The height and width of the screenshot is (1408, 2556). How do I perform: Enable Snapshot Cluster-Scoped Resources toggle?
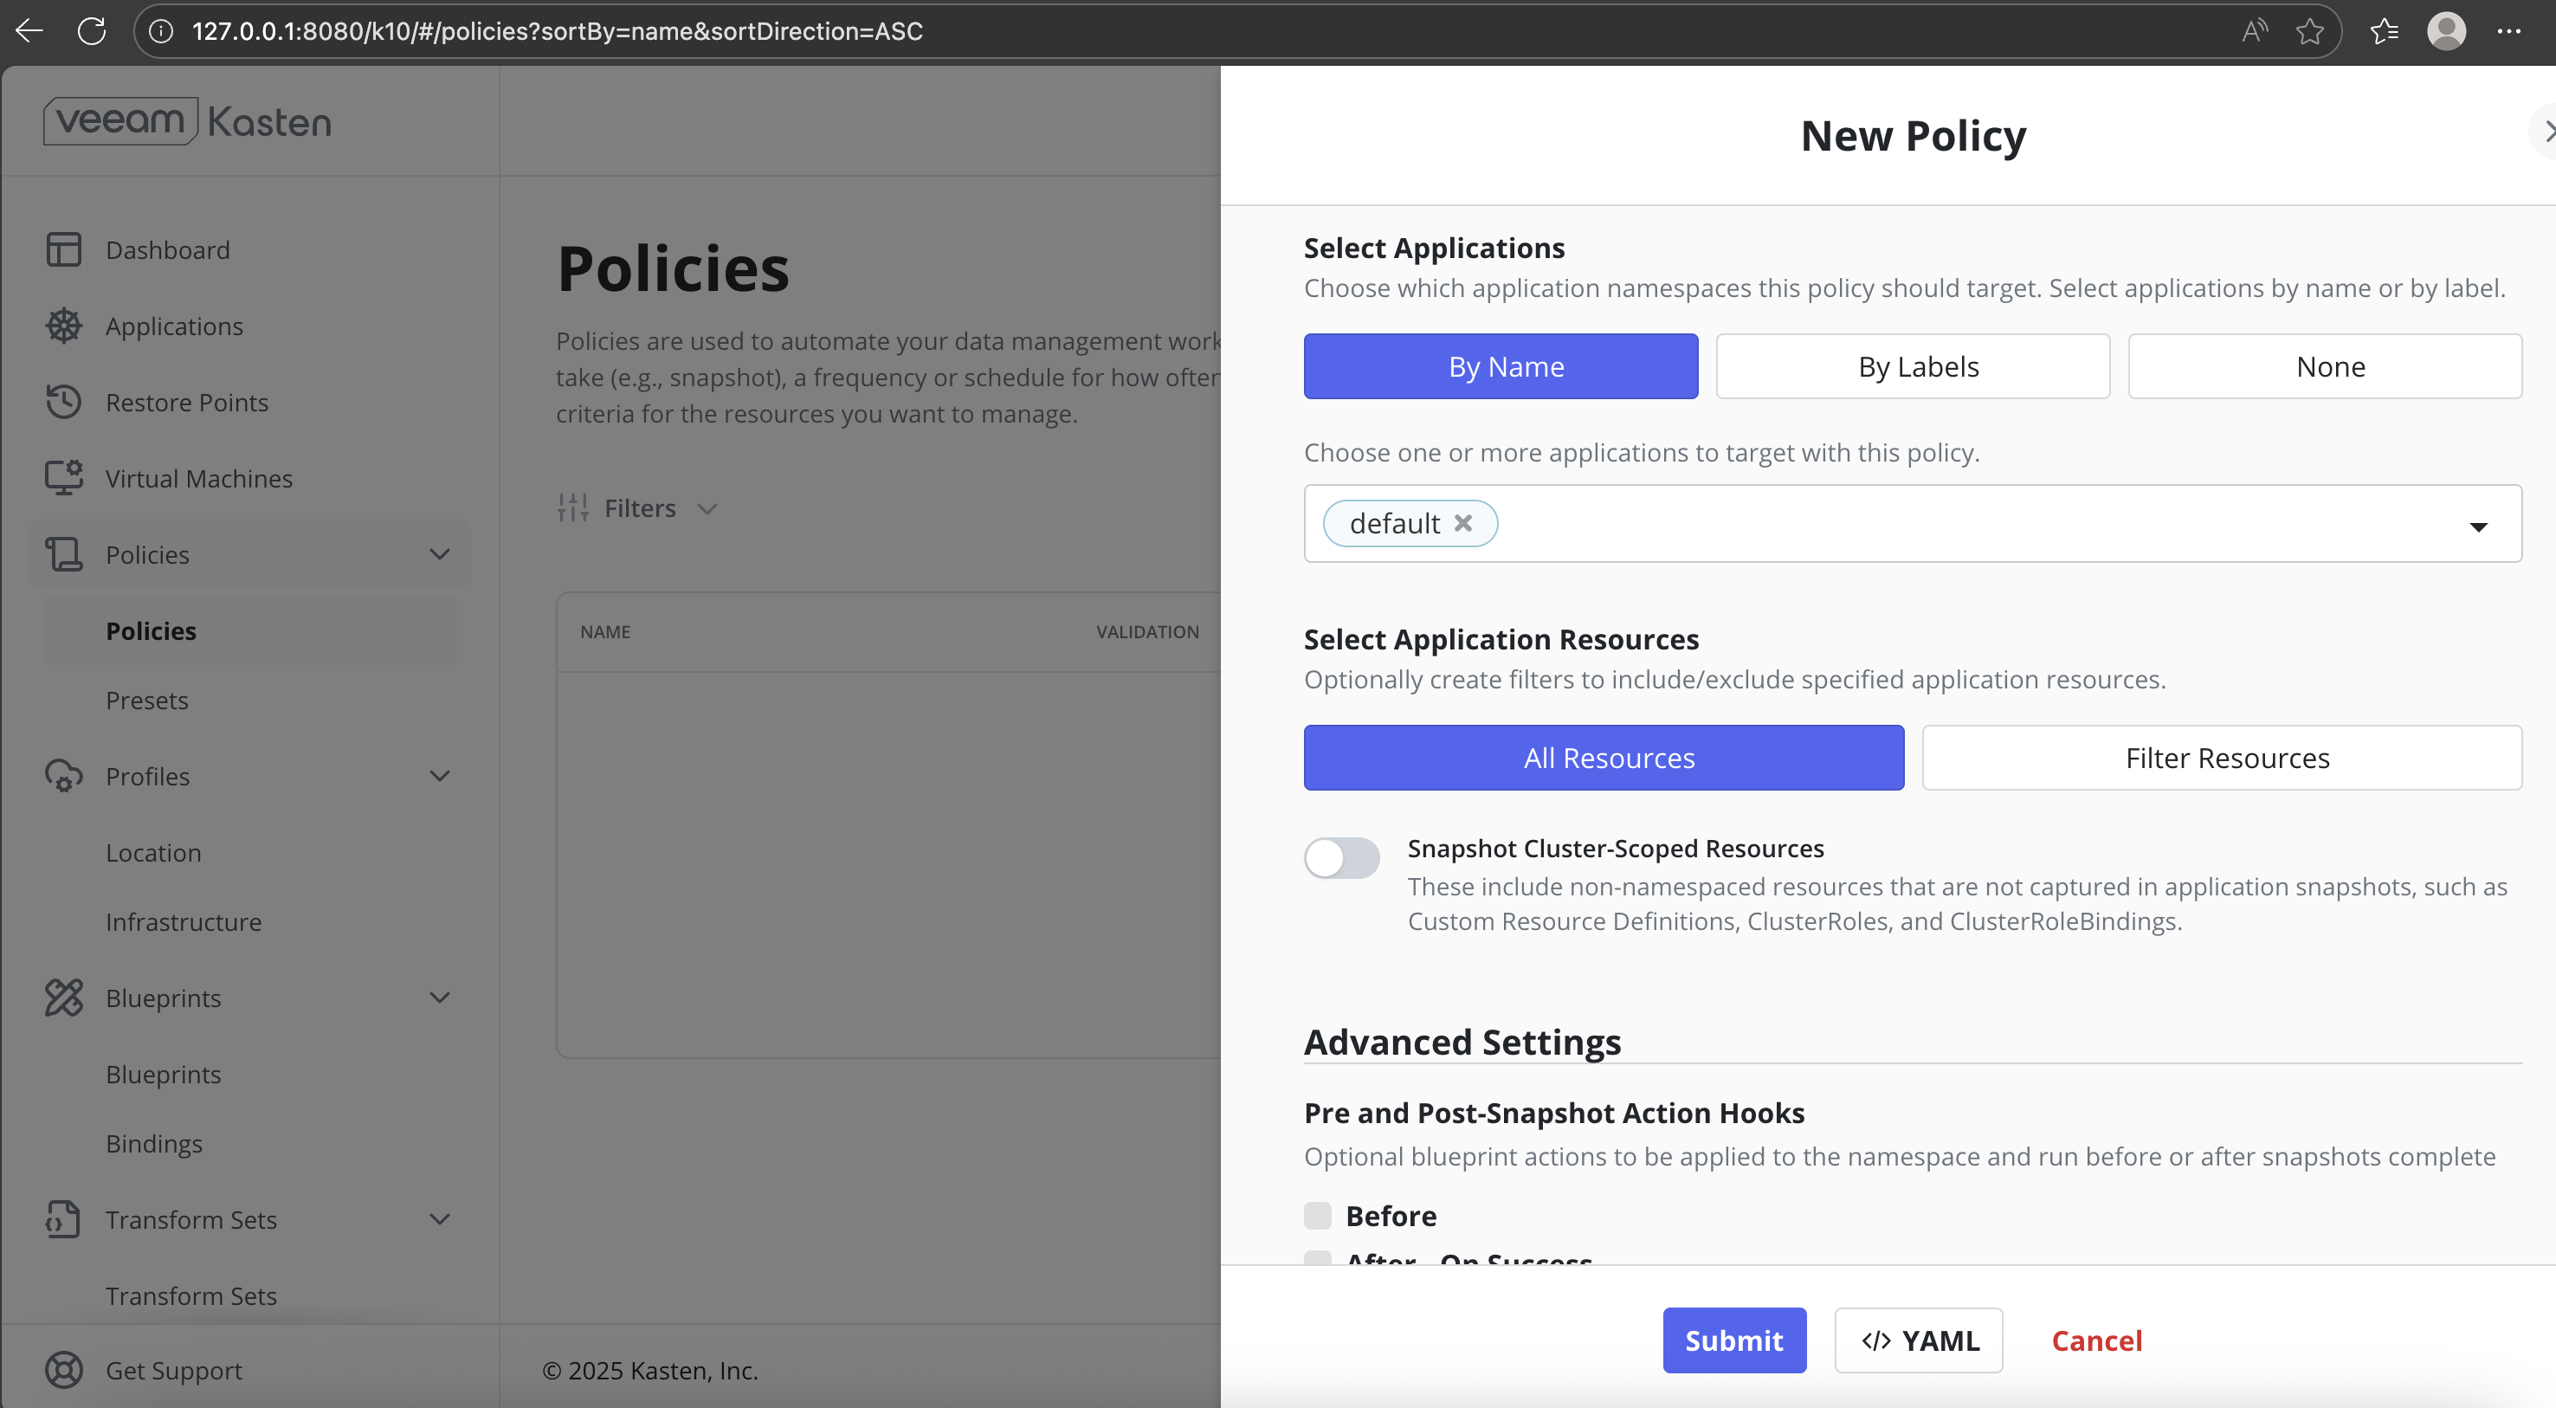tap(1341, 858)
